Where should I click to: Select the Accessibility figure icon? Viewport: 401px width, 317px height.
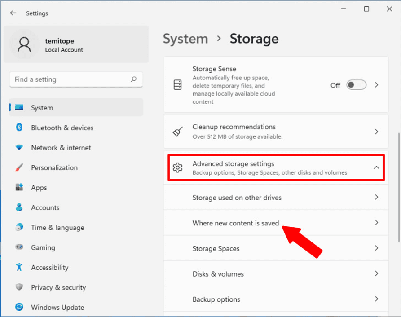click(x=19, y=267)
